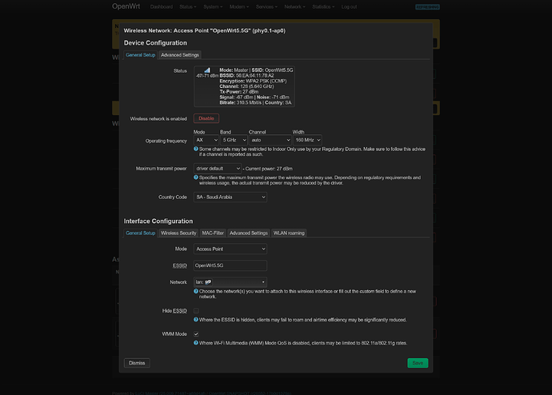Open the Status menu in top bar
The width and height of the screenshot is (552, 395).
point(188,6)
